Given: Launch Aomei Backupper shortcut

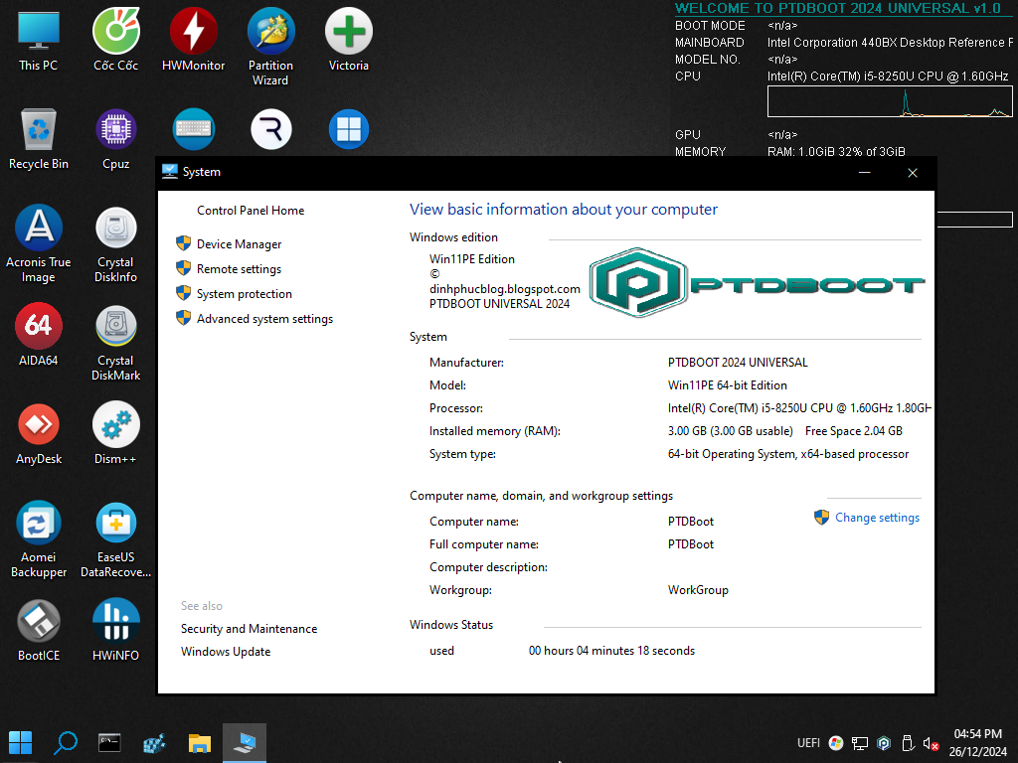Looking at the screenshot, I should [x=39, y=539].
